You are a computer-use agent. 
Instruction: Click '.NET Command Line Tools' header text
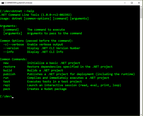pyautogui.click(x=20, y=15)
